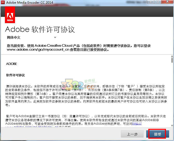Click the 接受 (Accept) button
The image size is (174, 141).
click(158, 134)
